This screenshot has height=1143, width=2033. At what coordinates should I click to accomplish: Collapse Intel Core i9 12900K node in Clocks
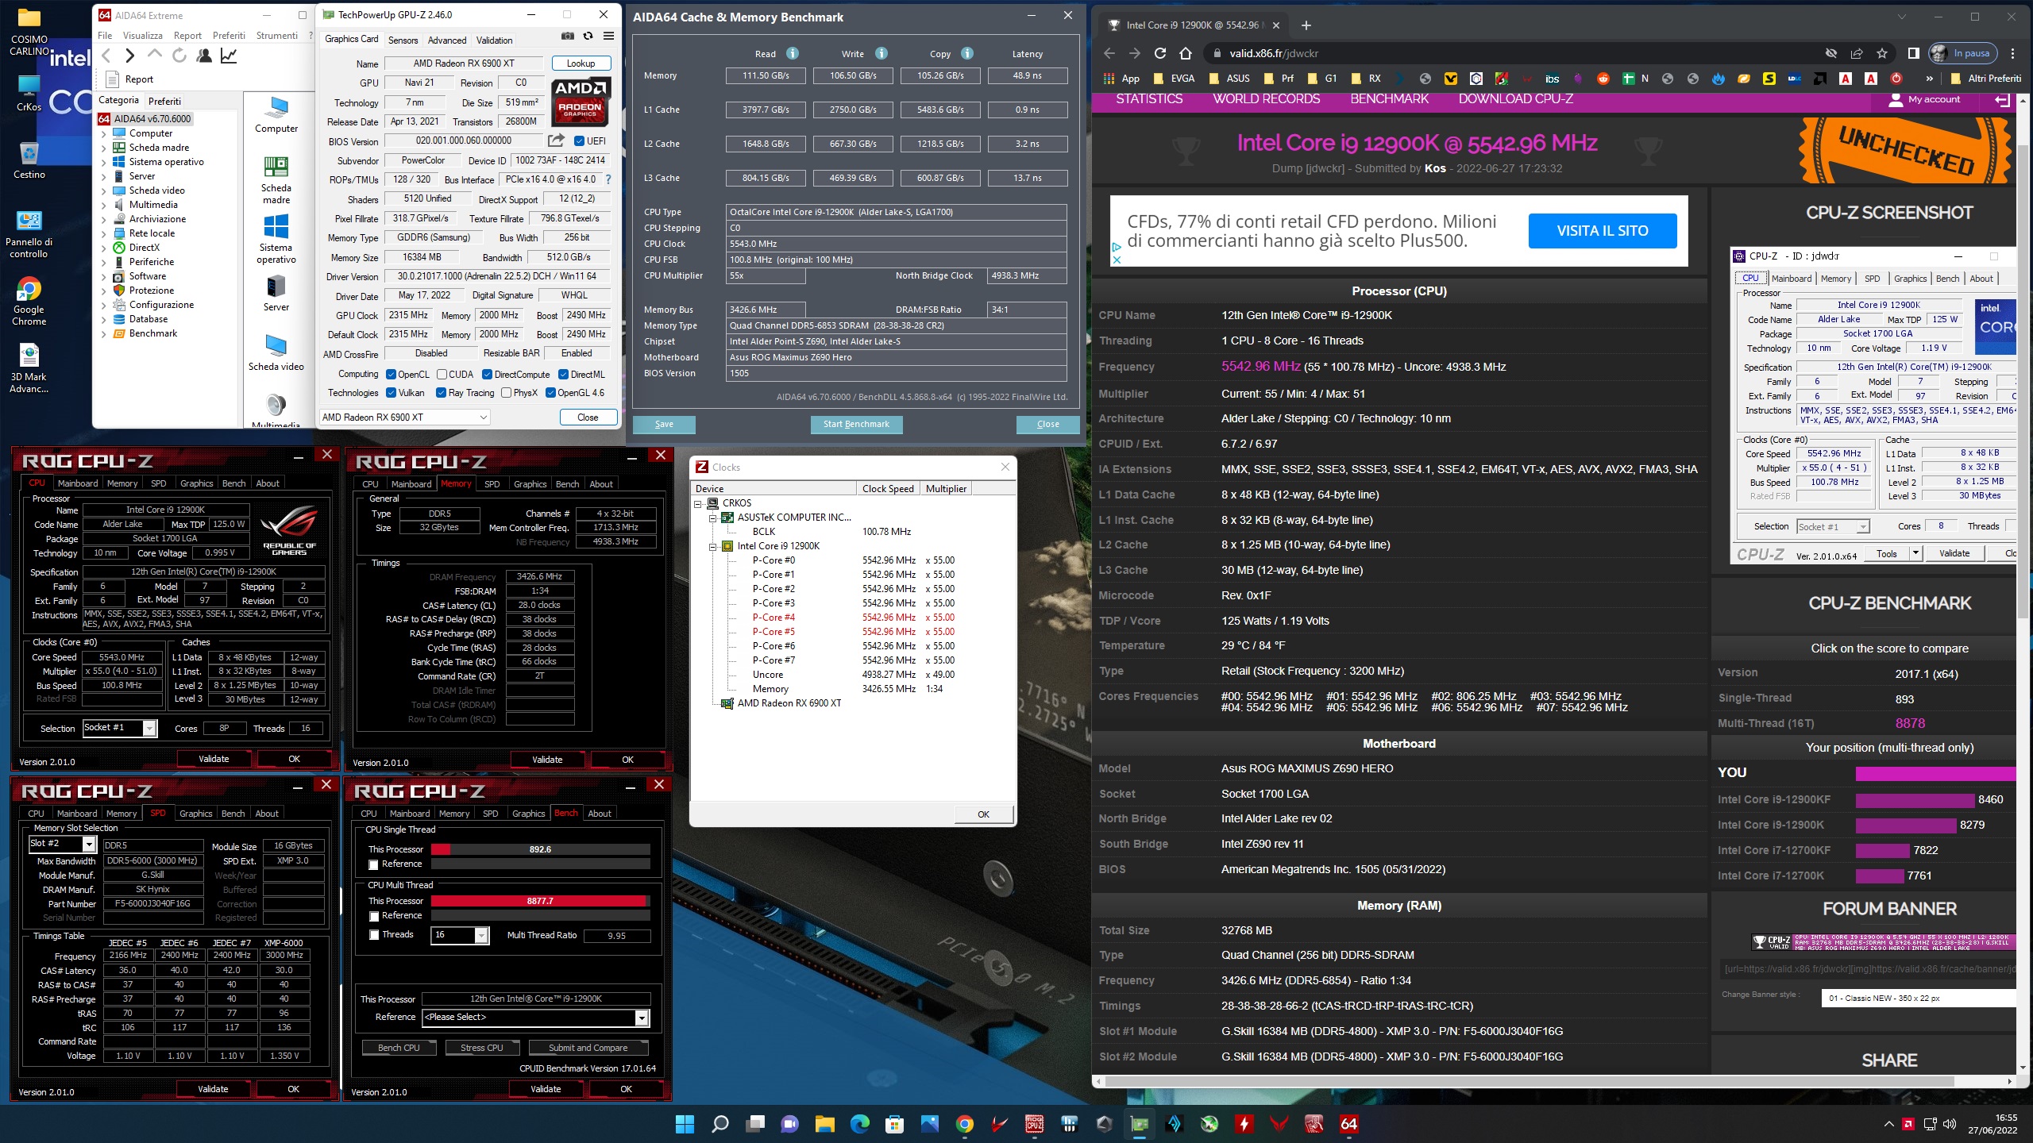click(x=713, y=546)
